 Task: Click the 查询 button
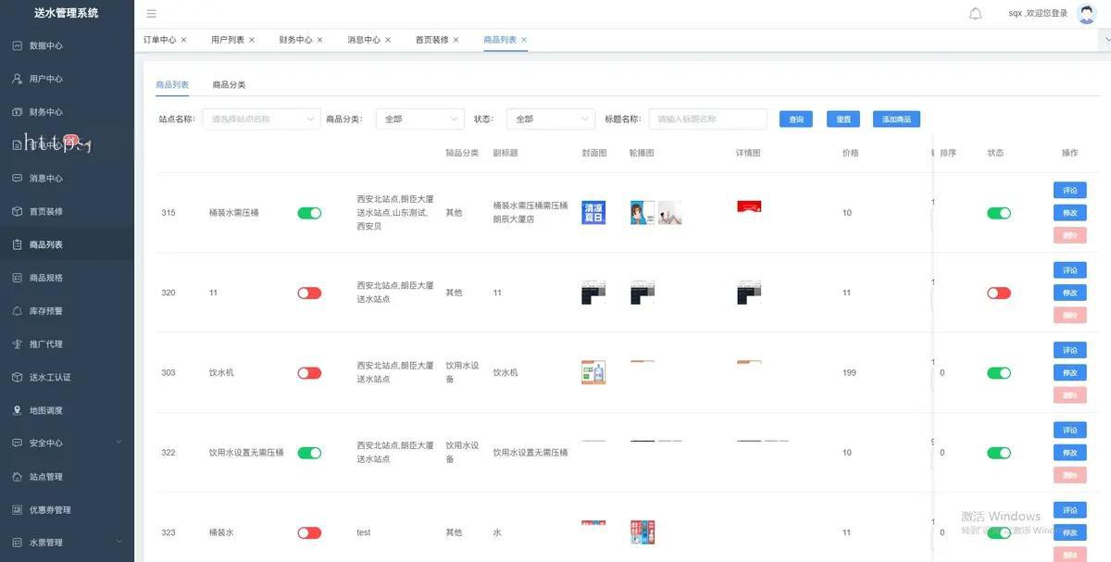796,119
